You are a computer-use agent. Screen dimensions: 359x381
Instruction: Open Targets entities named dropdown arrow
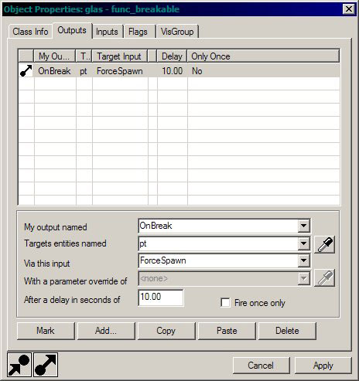click(304, 243)
